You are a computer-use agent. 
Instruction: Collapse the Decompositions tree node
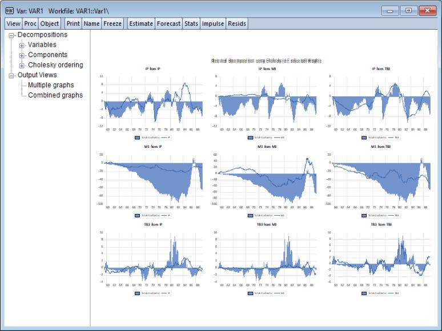13,35
